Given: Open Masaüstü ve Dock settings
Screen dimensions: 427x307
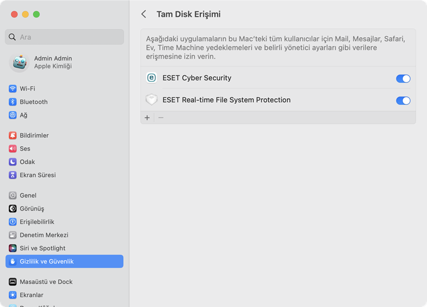Looking at the screenshot, I should coord(46,282).
